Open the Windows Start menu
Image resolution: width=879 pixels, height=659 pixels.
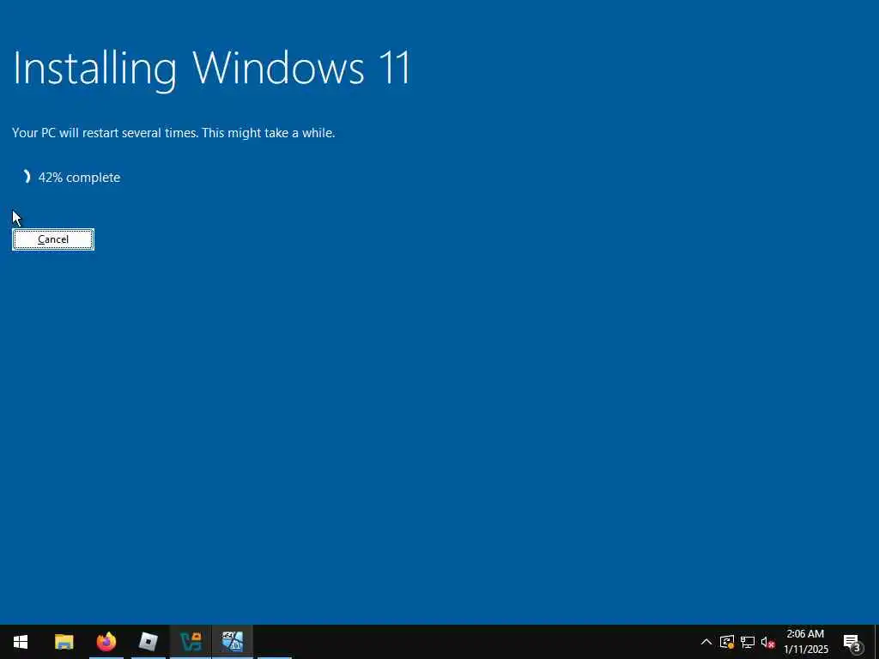pos(21,642)
